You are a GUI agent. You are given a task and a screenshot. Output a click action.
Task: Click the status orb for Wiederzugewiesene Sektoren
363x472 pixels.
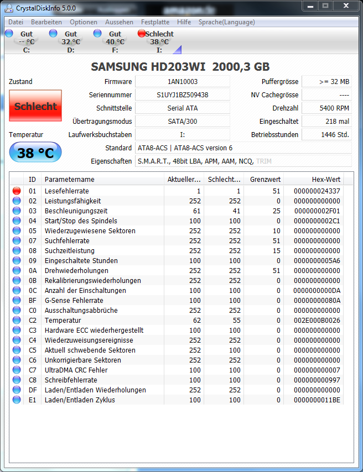pos(17,230)
